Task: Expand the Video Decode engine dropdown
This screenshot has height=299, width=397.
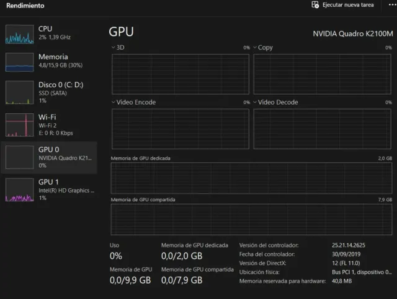Action: pyautogui.click(x=255, y=102)
